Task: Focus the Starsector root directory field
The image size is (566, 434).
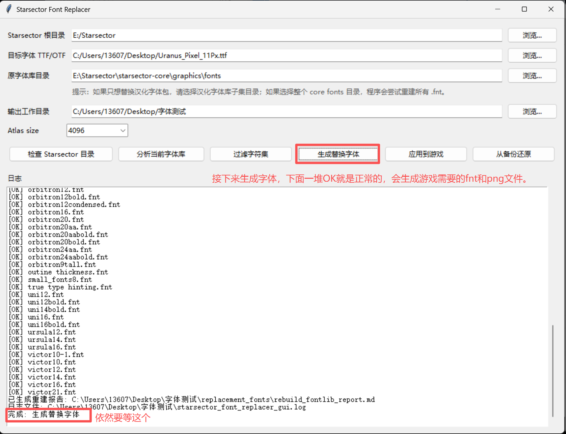Action: tap(286, 35)
